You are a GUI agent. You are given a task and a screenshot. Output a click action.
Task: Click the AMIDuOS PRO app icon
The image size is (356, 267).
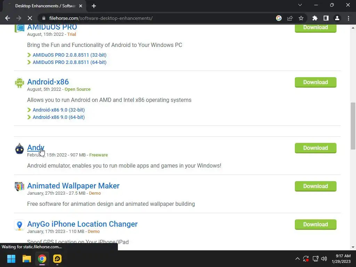(19, 29)
